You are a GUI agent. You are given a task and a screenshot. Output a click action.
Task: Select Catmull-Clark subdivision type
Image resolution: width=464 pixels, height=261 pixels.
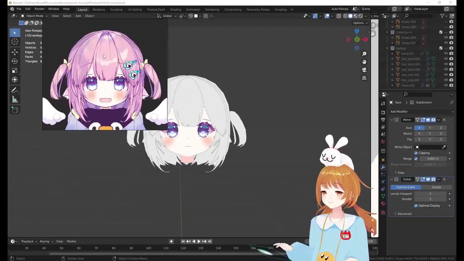pos(406,187)
